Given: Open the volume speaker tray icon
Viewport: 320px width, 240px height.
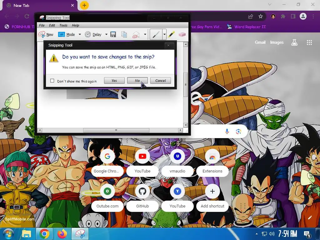Looking at the screenshot, I should pos(272,234).
